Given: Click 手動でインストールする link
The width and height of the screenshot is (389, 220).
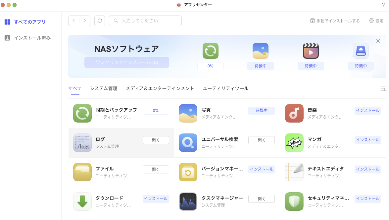Looking at the screenshot, I should coord(335,21).
